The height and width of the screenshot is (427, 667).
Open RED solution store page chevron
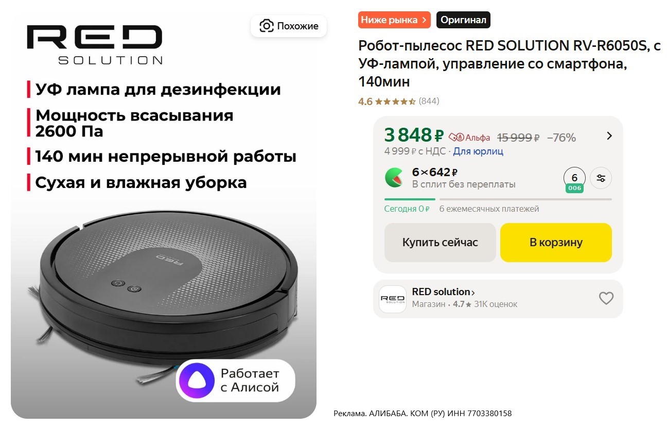473,293
